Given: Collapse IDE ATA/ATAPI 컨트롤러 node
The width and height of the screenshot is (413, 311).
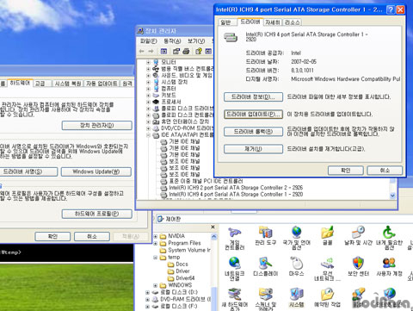Looking at the screenshot, I should pyautogui.click(x=148, y=135).
